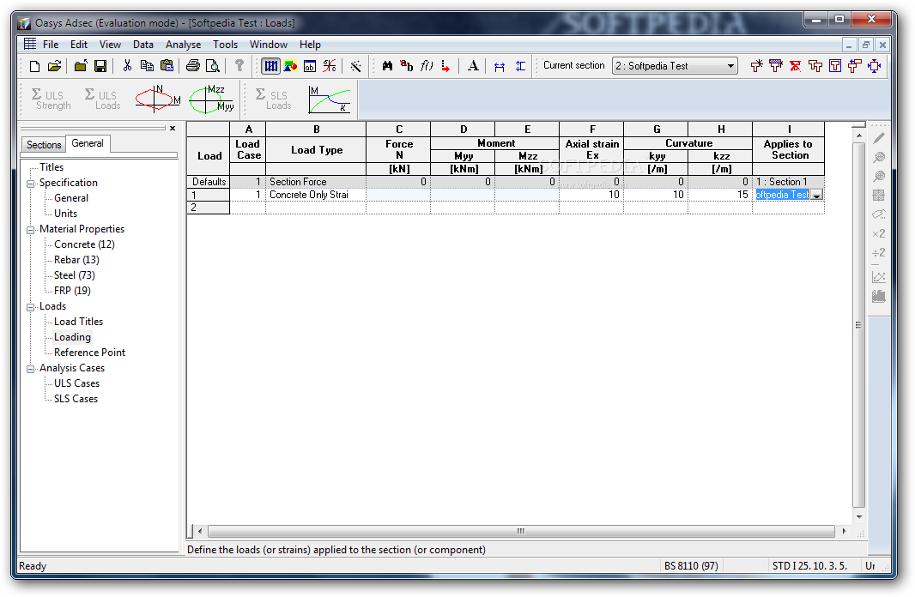Click the SLS Loads sigma button
Image resolution: width=915 pixels, height=597 pixels.
[x=274, y=99]
